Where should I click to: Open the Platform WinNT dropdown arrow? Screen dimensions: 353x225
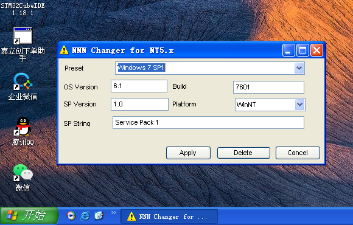point(299,105)
